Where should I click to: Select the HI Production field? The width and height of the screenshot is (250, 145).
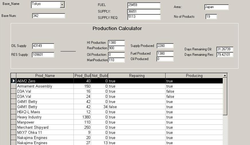tap(116, 43)
